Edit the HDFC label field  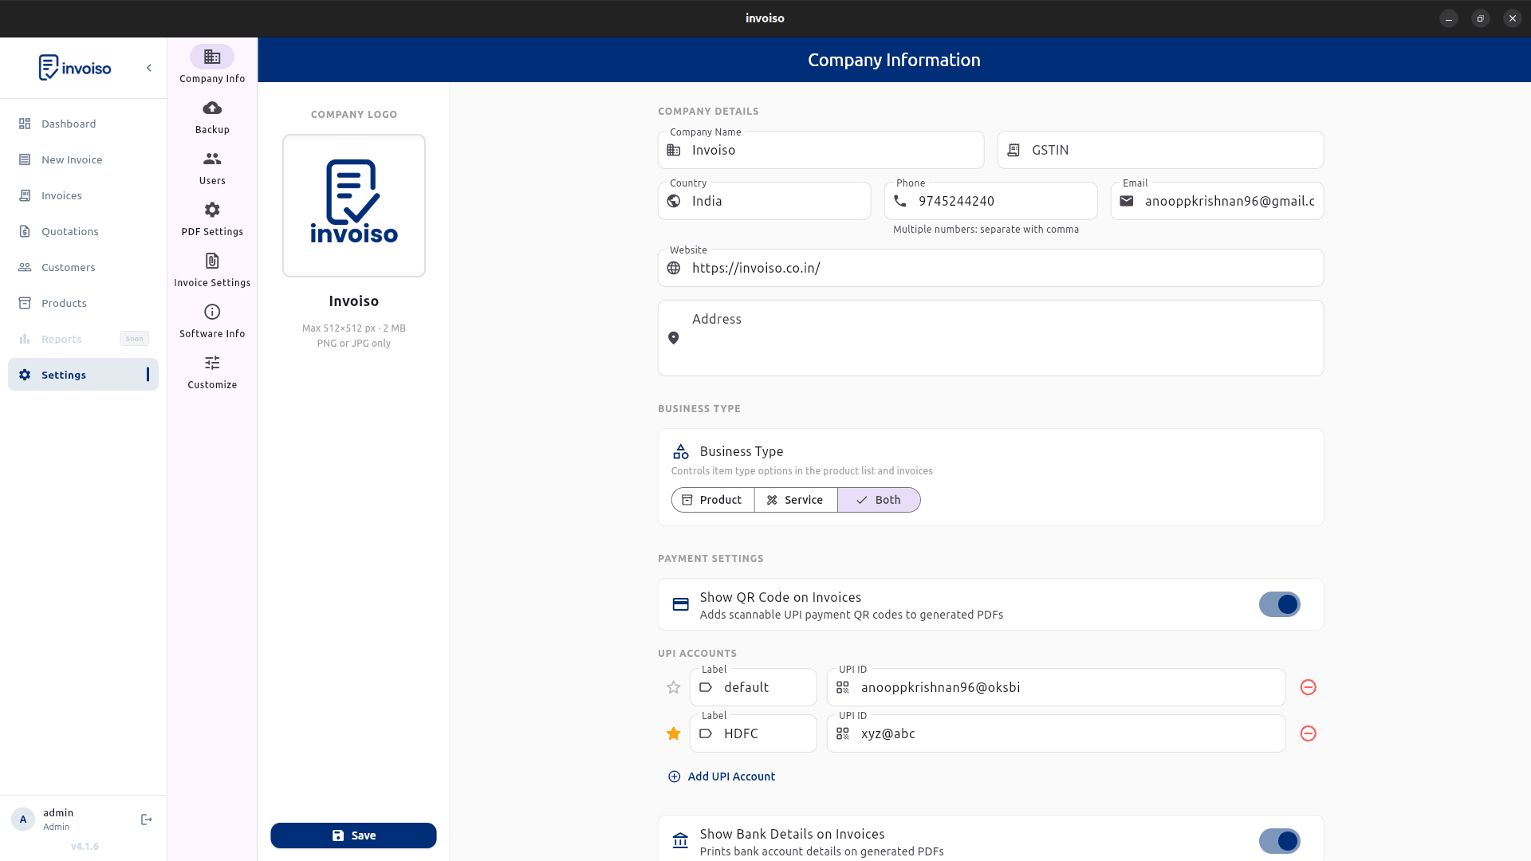click(x=753, y=733)
